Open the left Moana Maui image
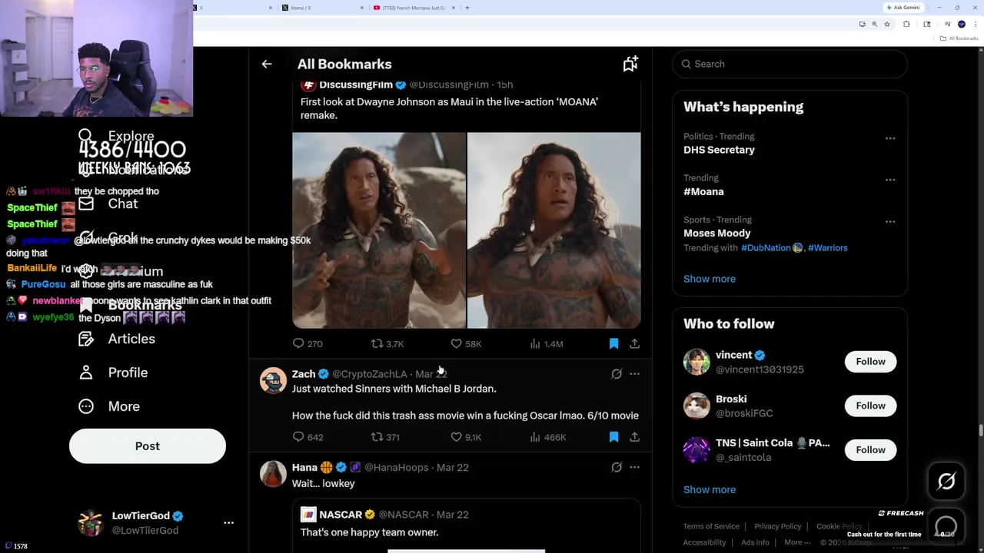 pyautogui.click(x=379, y=230)
